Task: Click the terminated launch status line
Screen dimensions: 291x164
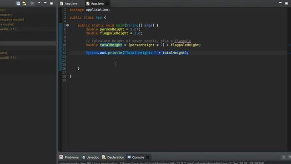Action: [162, 163]
